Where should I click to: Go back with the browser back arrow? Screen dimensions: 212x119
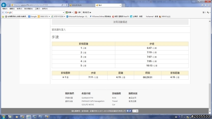pyautogui.click(x=4, y=5)
